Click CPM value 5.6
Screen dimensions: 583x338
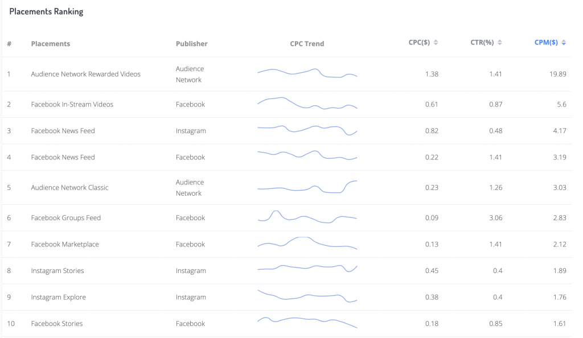(x=561, y=104)
